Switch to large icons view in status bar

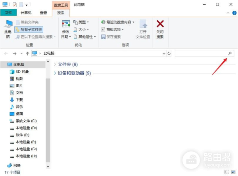pyautogui.click(x=233, y=172)
